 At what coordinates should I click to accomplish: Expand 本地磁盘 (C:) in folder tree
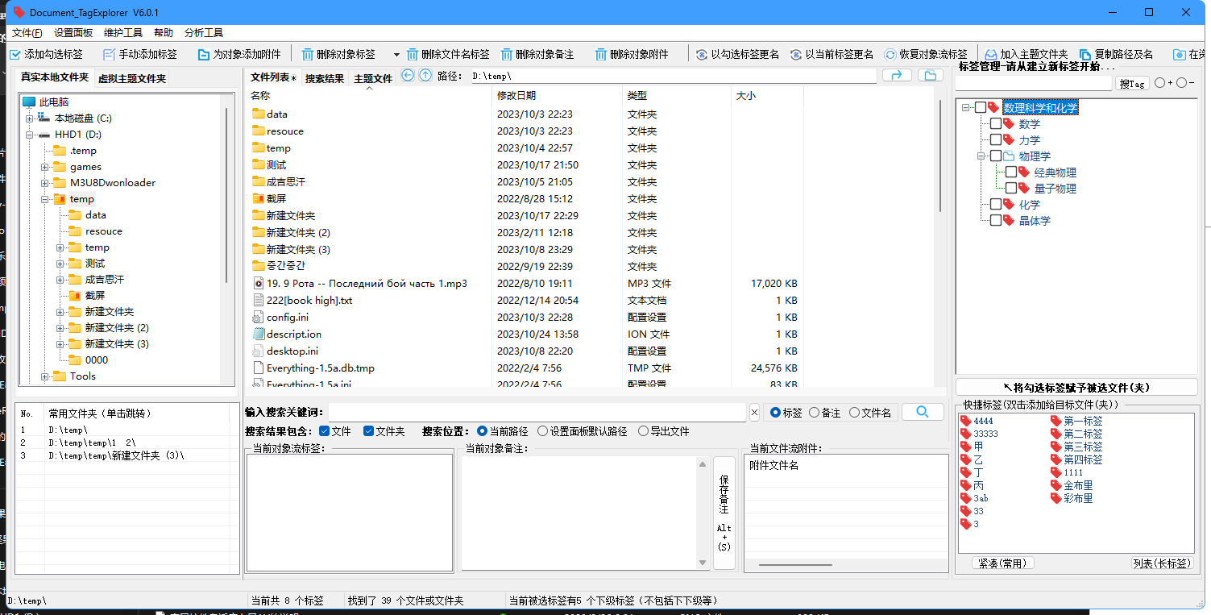[x=30, y=118]
